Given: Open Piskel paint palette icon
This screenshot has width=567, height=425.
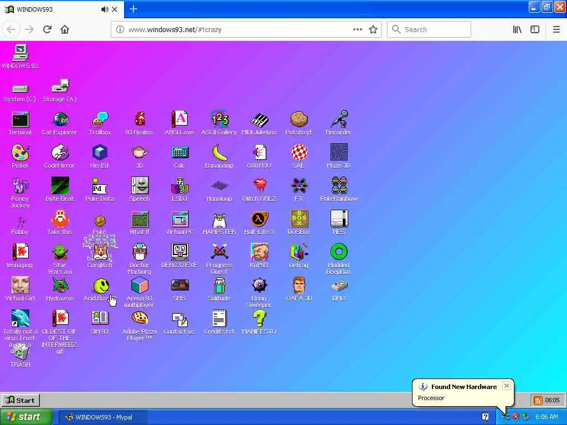Looking at the screenshot, I should click(20, 153).
